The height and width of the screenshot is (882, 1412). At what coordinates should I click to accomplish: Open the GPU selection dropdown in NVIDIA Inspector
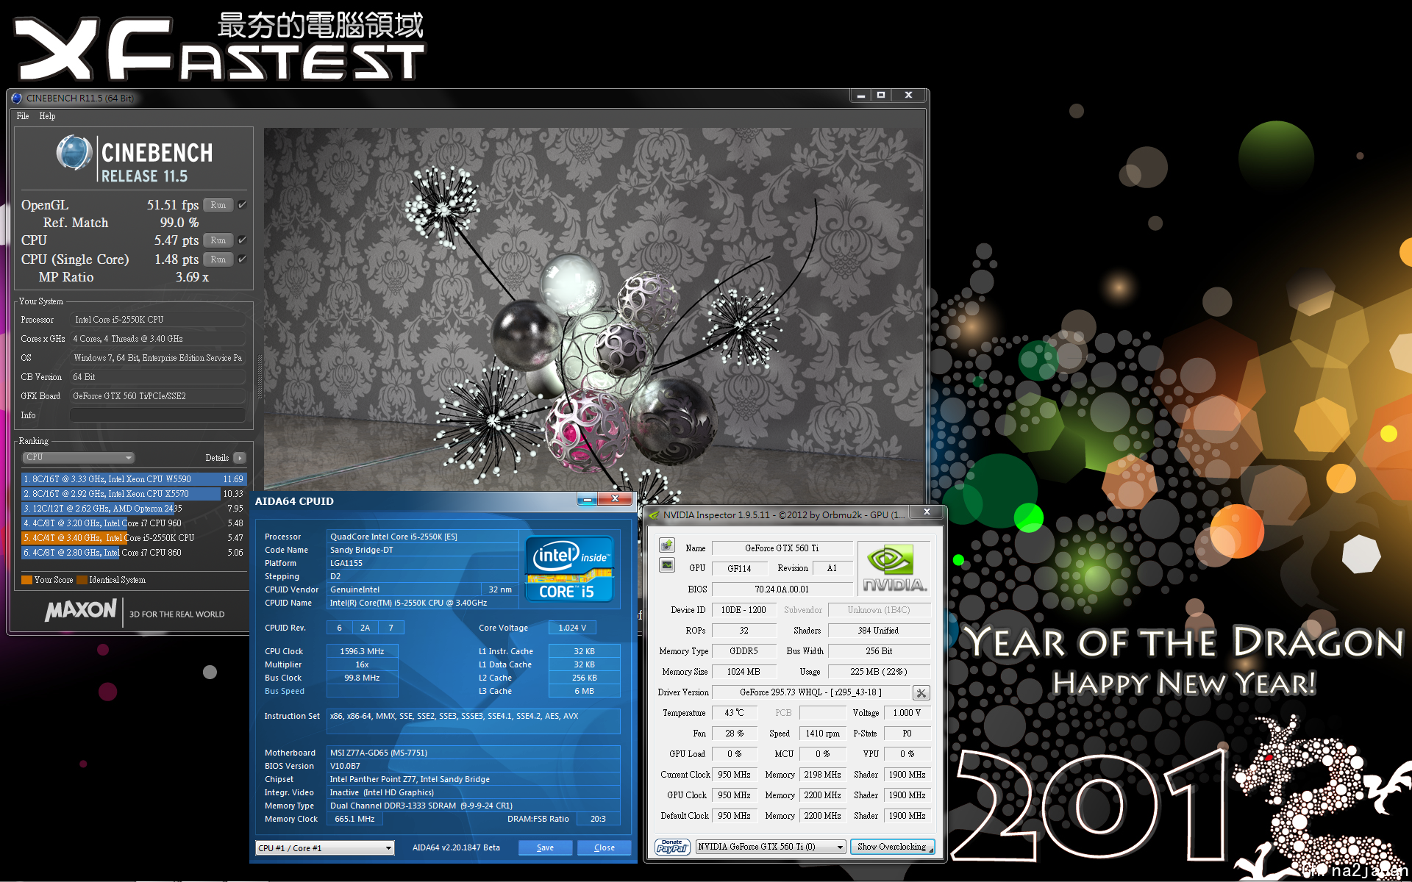click(x=771, y=847)
